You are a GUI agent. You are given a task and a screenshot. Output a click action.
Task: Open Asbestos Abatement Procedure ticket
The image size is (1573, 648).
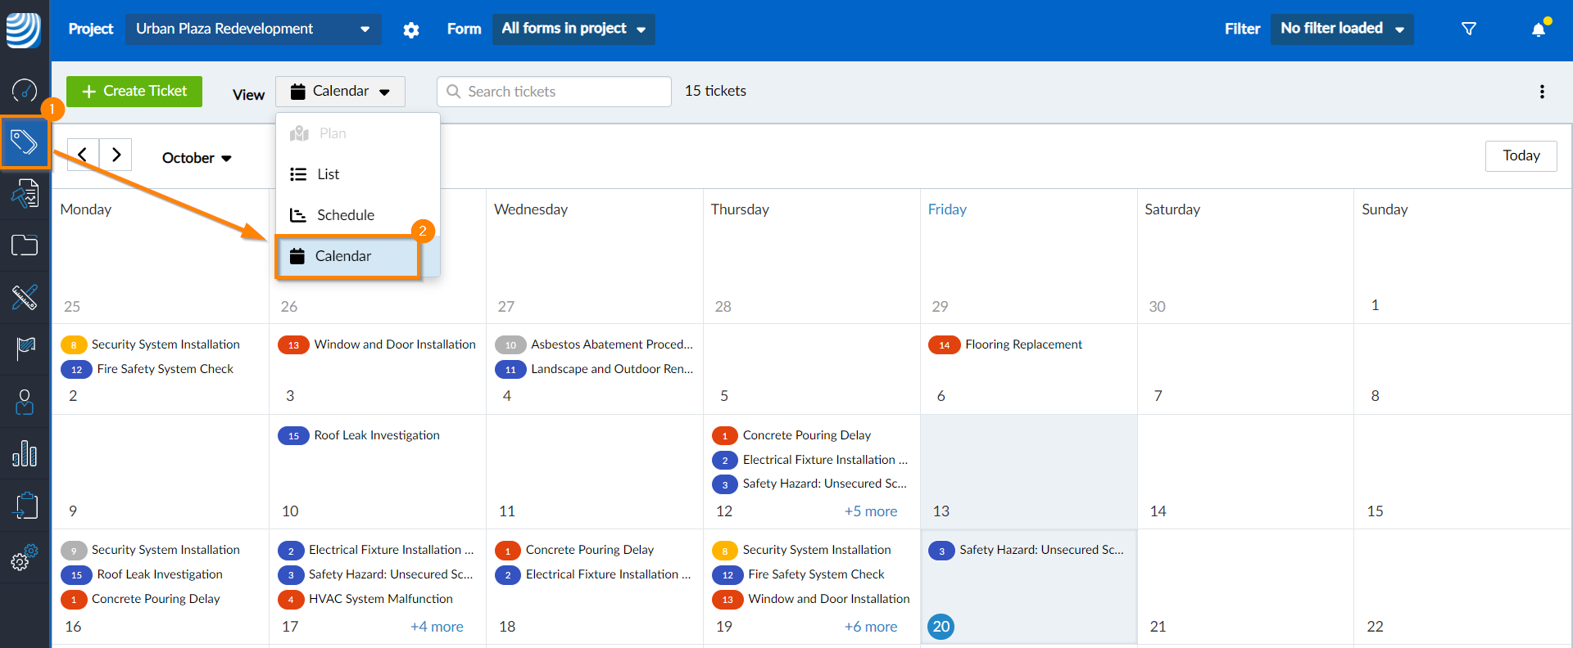click(x=611, y=344)
